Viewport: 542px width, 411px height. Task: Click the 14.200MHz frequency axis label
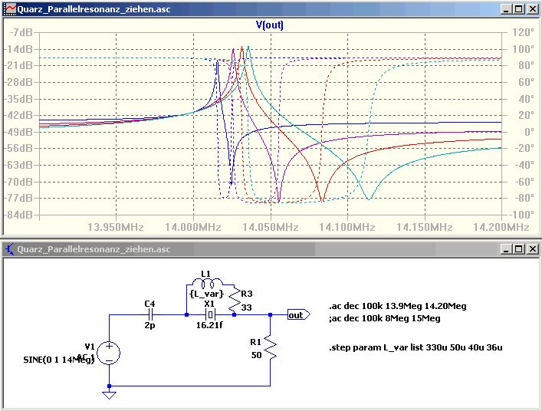501,227
